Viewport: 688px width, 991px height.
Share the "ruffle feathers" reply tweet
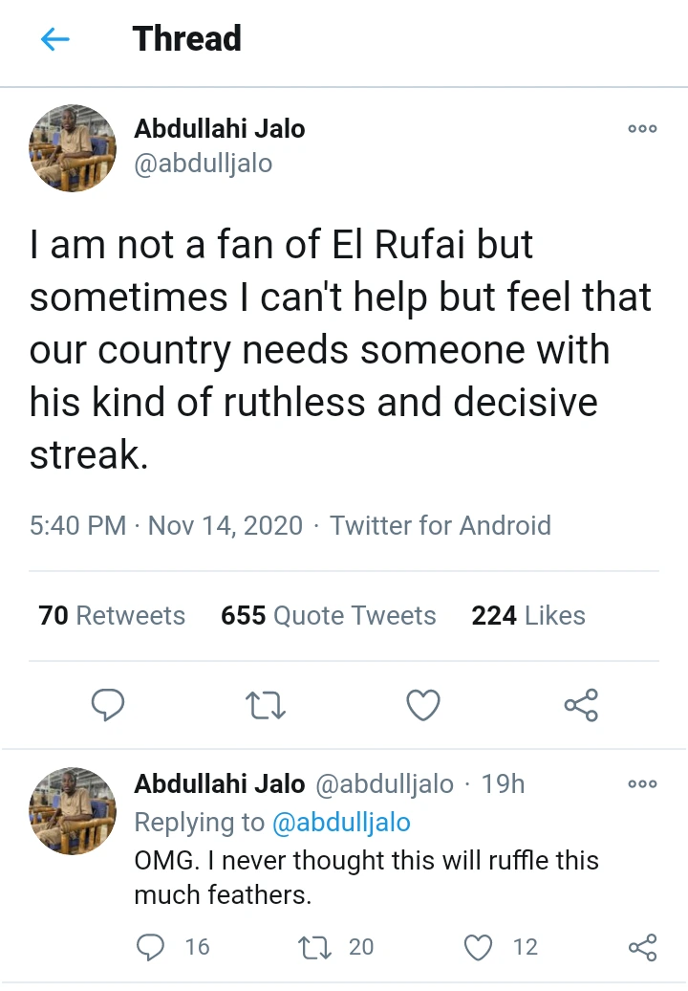pos(642,947)
